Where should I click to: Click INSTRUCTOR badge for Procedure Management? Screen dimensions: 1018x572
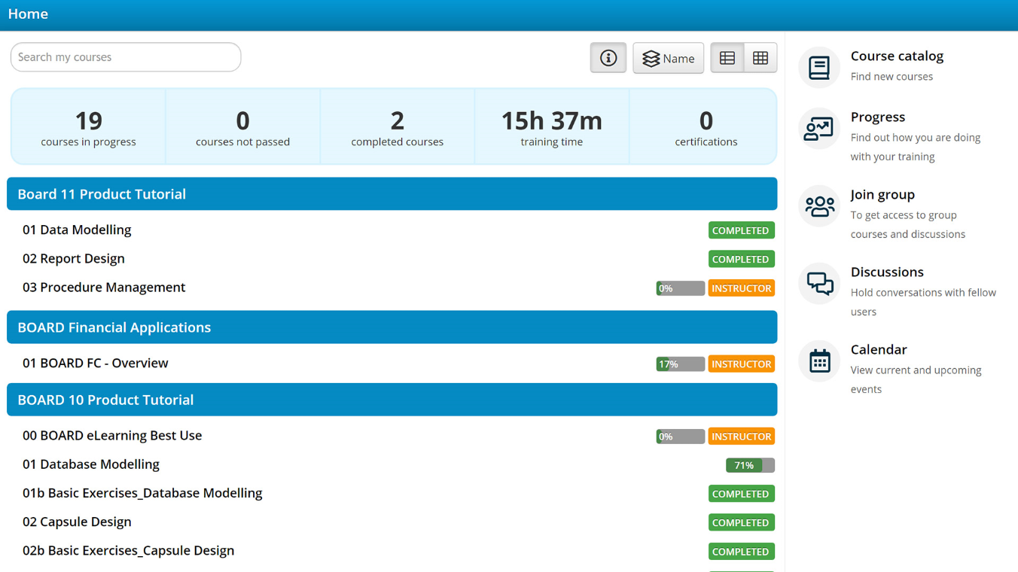742,288
